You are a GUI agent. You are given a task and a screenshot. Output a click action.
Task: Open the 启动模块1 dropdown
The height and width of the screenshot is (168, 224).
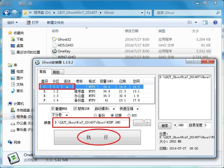tap(103, 109)
